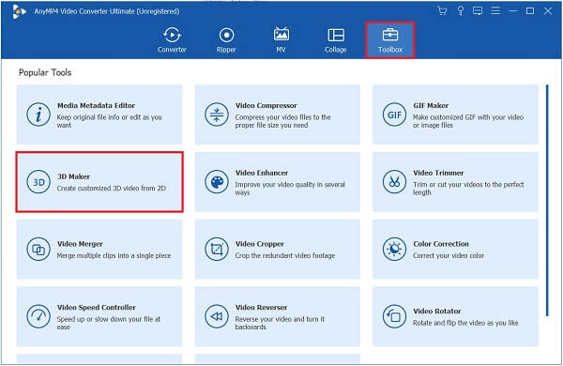
Task: Click the Media Metadata Editor info icon
Action: coord(38,114)
